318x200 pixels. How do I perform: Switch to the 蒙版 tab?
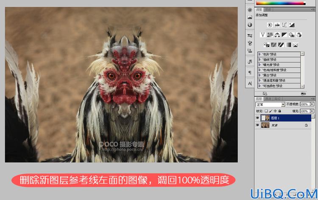(x=268, y=9)
